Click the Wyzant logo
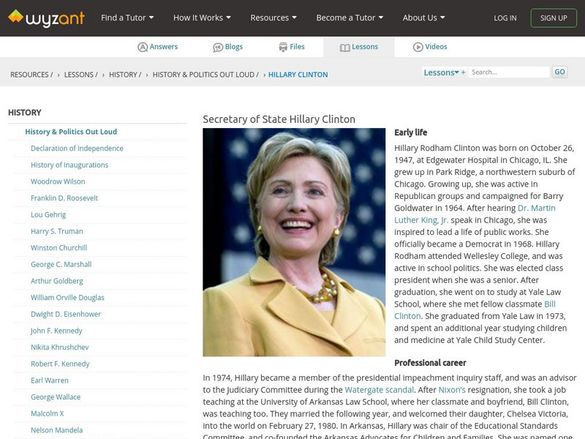This screenshot has width=585, height=439. click(x=47, y=18)
